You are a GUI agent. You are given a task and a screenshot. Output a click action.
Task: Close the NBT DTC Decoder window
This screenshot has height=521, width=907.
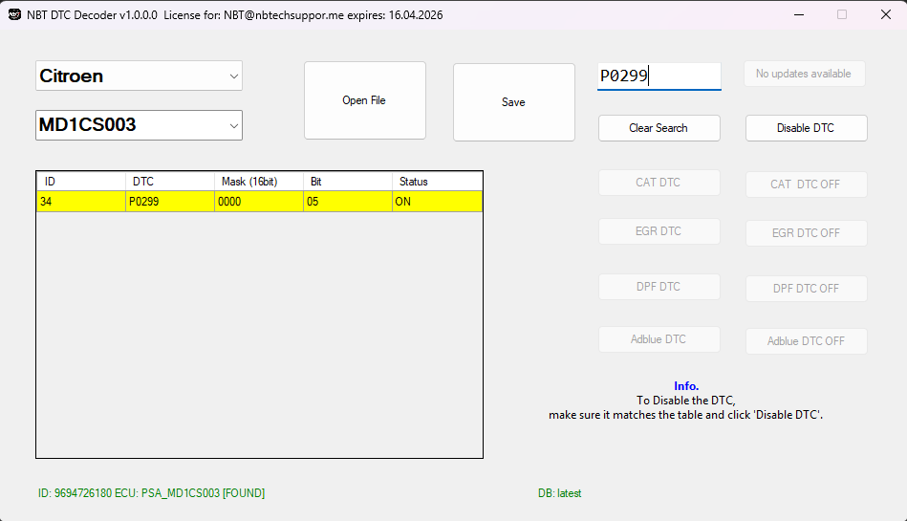tap(886, 14)
